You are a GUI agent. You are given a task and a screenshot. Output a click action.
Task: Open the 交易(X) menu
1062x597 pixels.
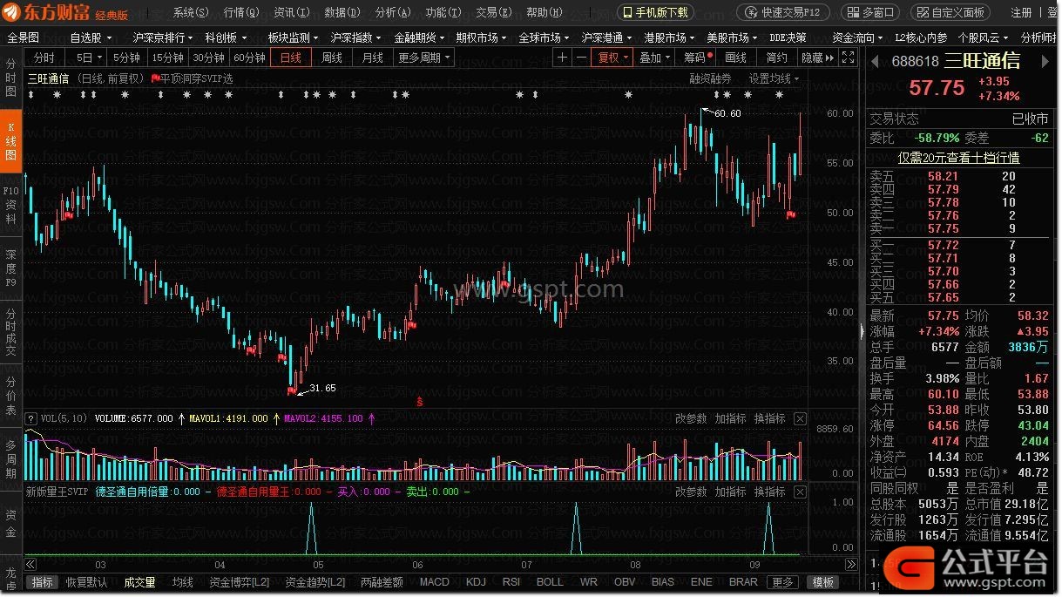pos(494,12)
